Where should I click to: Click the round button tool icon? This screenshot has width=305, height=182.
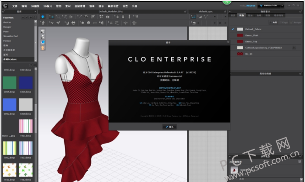pyautogui.click(x=82, y=23)
